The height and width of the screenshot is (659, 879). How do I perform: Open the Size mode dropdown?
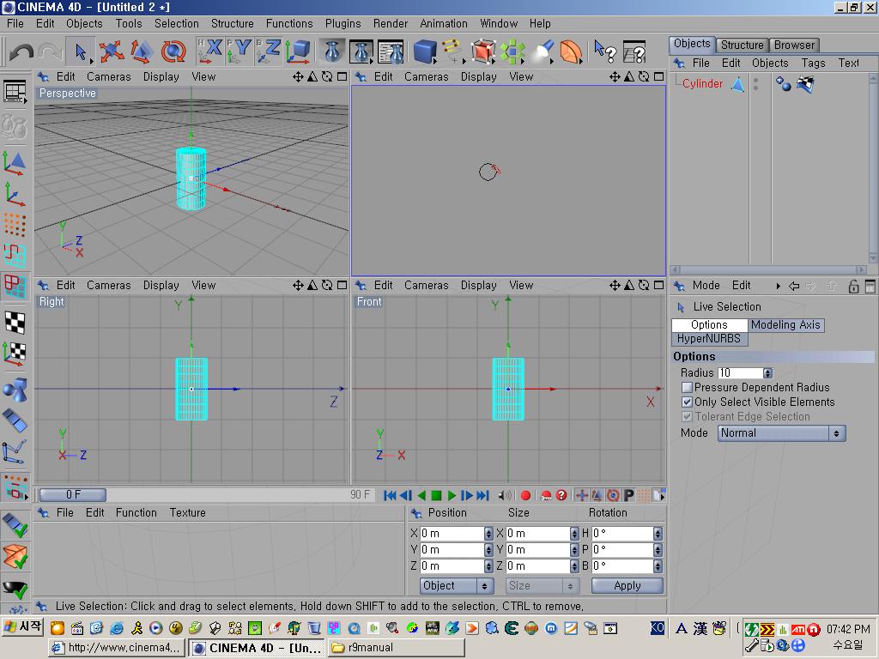(x=542, y=585)
